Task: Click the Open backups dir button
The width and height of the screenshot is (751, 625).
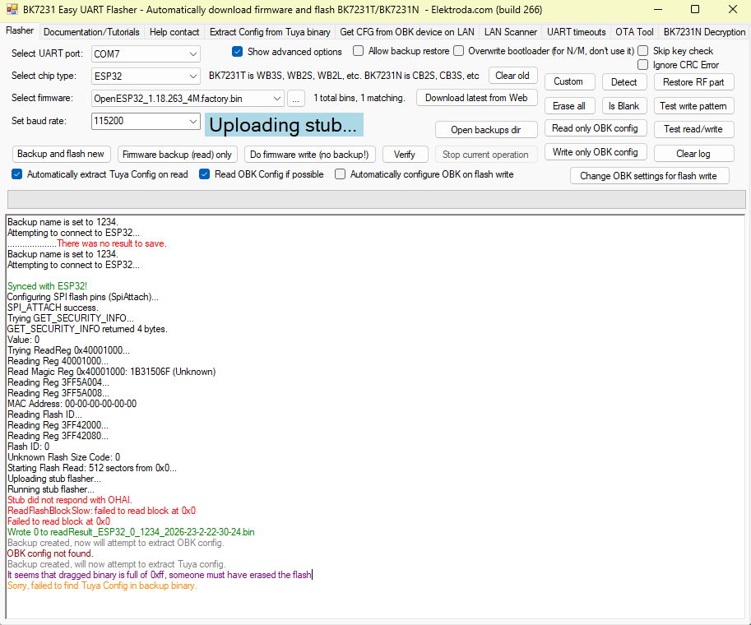Action: pyautogui.click(x=485, y=130)
